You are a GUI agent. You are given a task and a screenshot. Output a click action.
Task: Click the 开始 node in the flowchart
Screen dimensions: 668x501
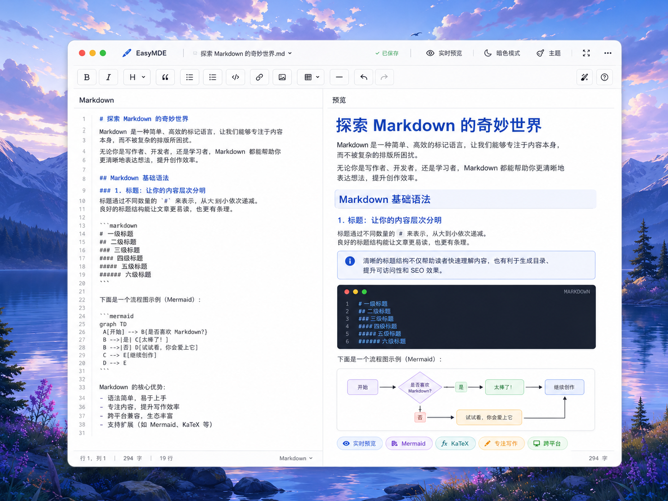[x=363, y=387]
